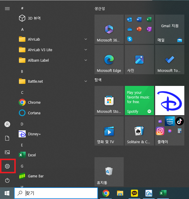This screenshot has width=189, height=199.
Task: Click the OneNote icon in the Office folder tile
Action: coord(149,29)
